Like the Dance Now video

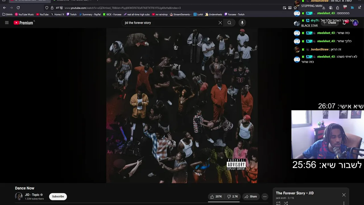216,196
